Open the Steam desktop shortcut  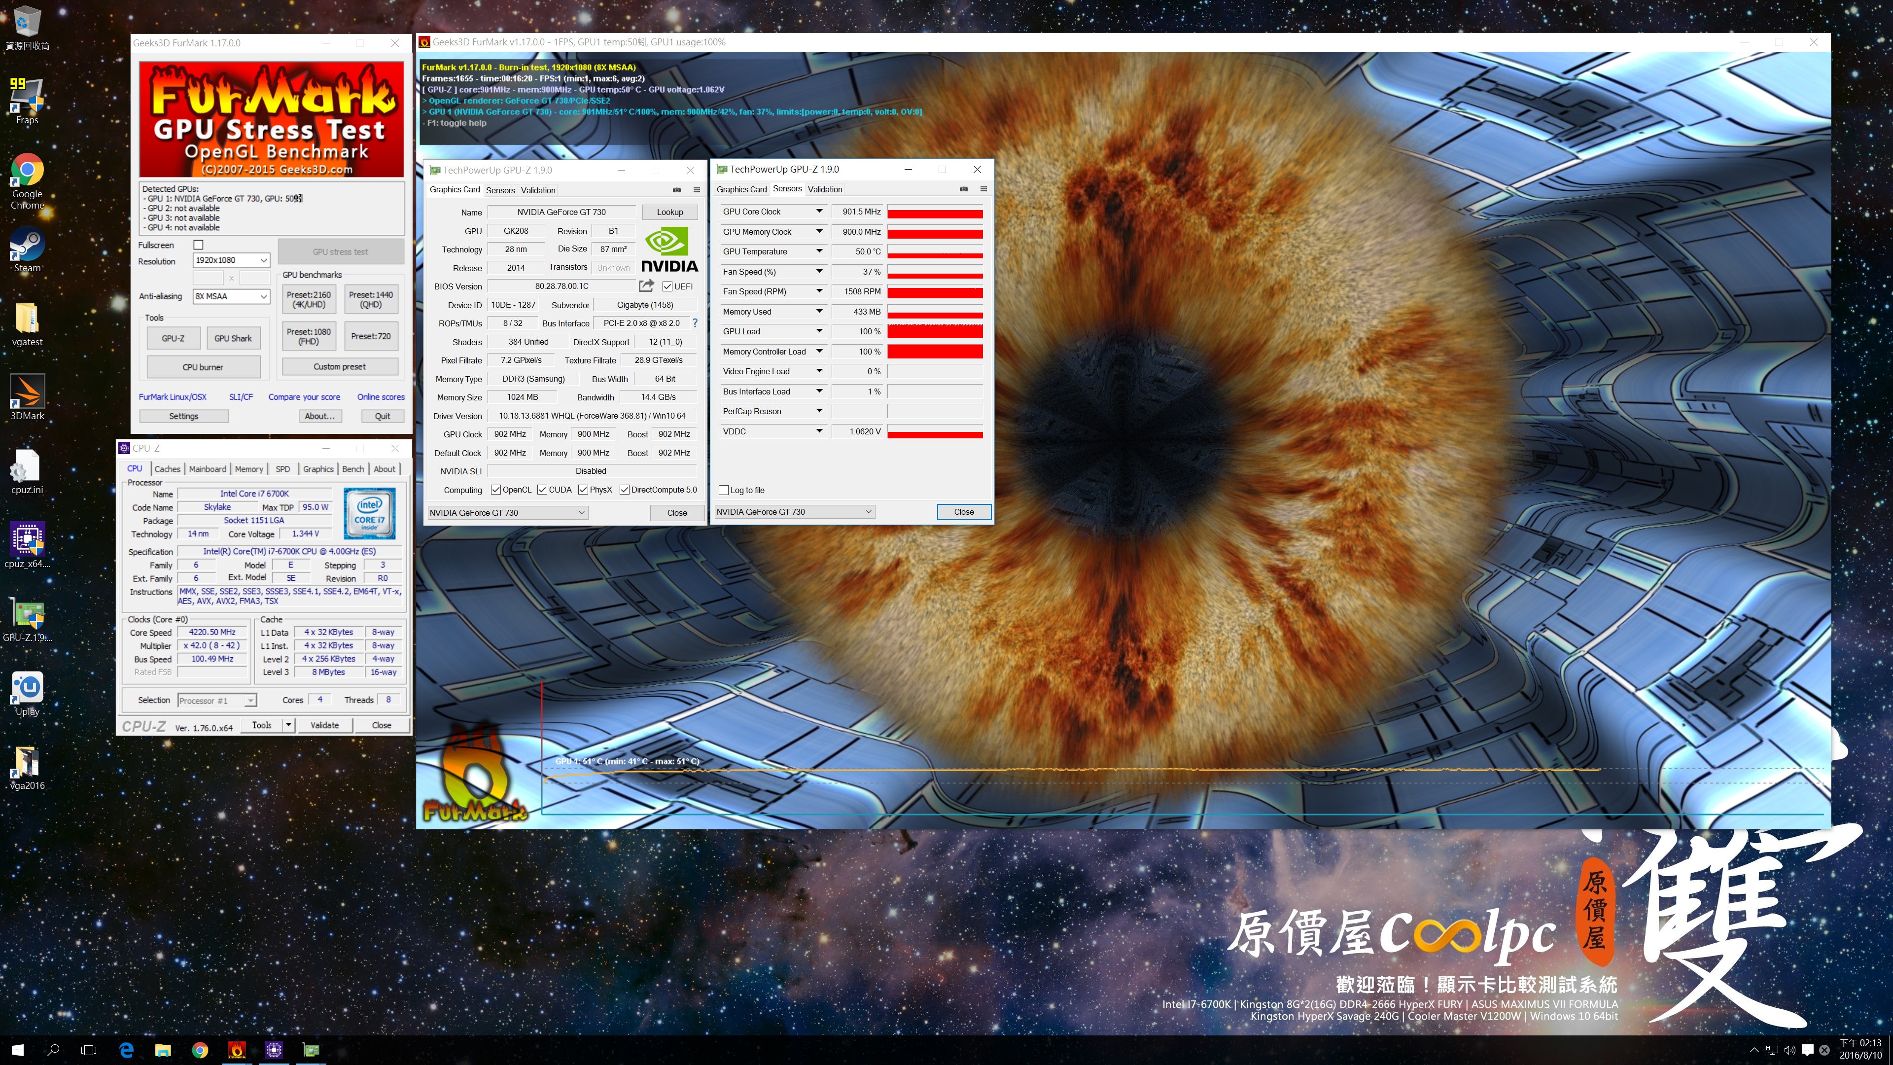(x=27, y=250)
